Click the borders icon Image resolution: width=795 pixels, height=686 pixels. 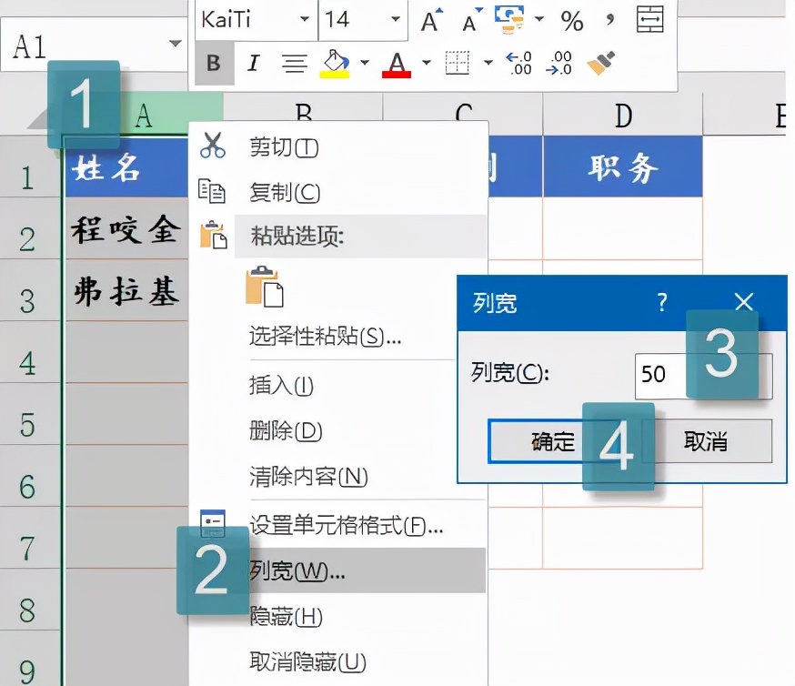point(458,63)
